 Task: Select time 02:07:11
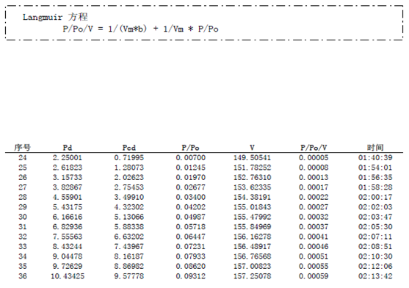[x=375, y=237]
